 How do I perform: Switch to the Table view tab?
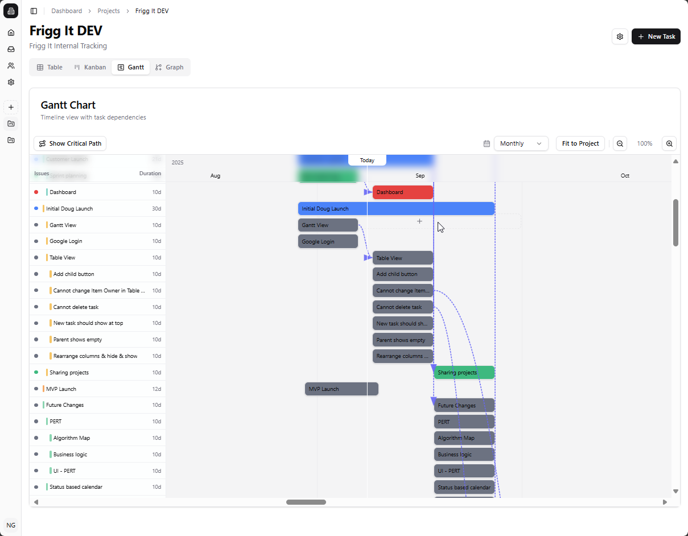tap(50, 67)
